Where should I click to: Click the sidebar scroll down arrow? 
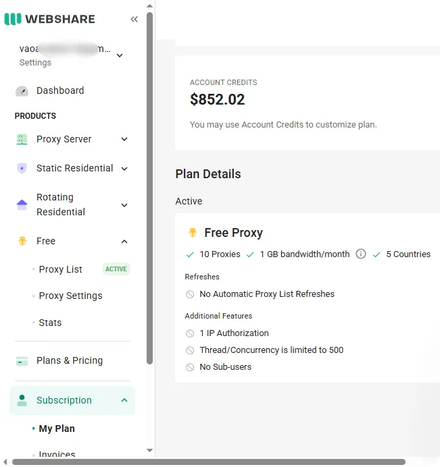tap(150, 451)
